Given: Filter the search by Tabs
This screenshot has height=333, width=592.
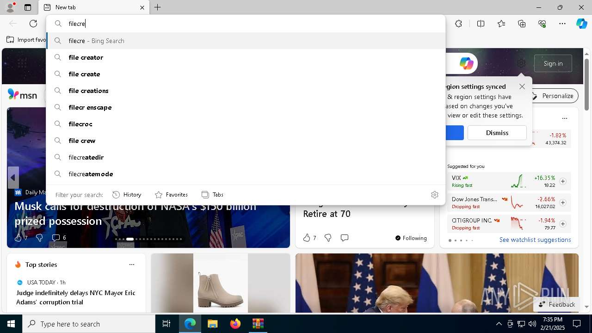Looking at the screenshot, I should point(212,195).
